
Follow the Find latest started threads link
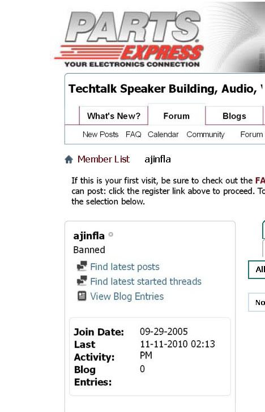[146, 281]
